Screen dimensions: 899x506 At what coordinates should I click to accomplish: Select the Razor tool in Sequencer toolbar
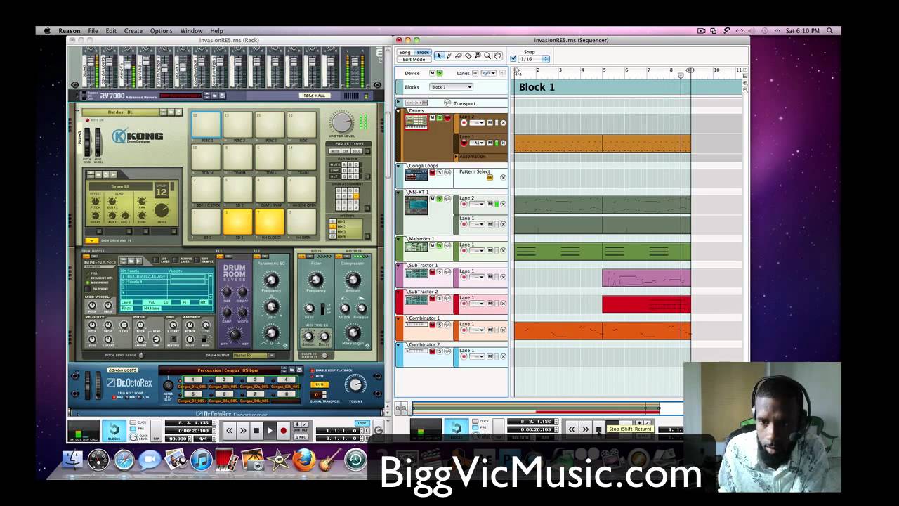pos(468,56)
